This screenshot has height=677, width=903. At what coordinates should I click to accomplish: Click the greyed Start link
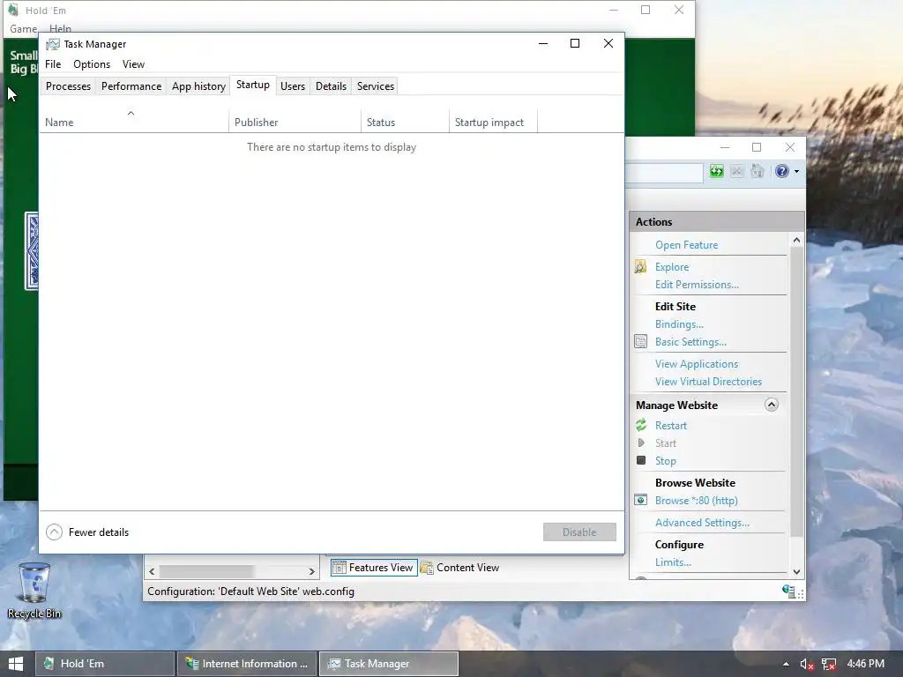[665, 443]
